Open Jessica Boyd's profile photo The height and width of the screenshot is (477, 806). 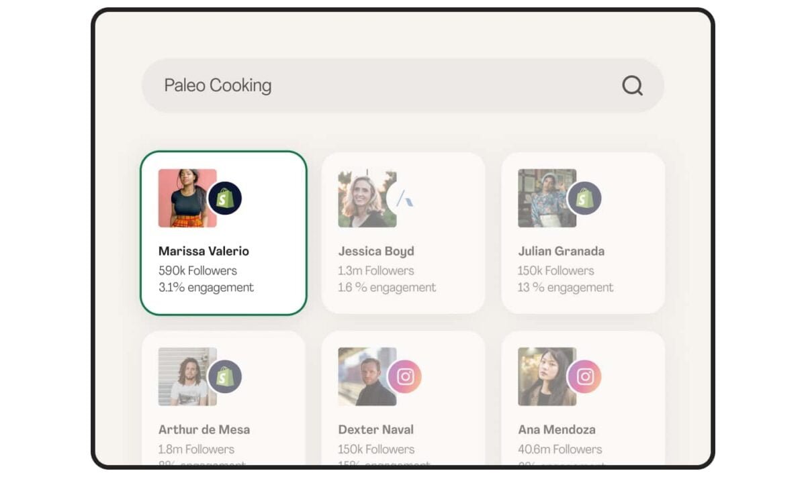(x=363, y=198)
